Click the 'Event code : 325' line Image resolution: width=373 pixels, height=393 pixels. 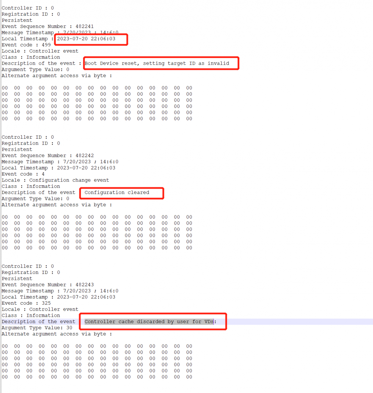tap(26, 303)
